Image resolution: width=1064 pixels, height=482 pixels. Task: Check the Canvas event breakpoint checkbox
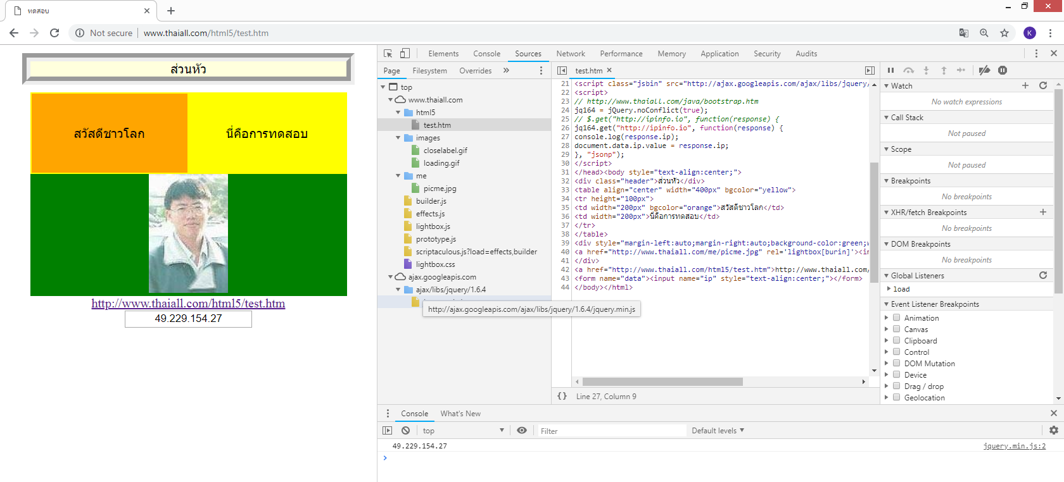pos(896,329)
